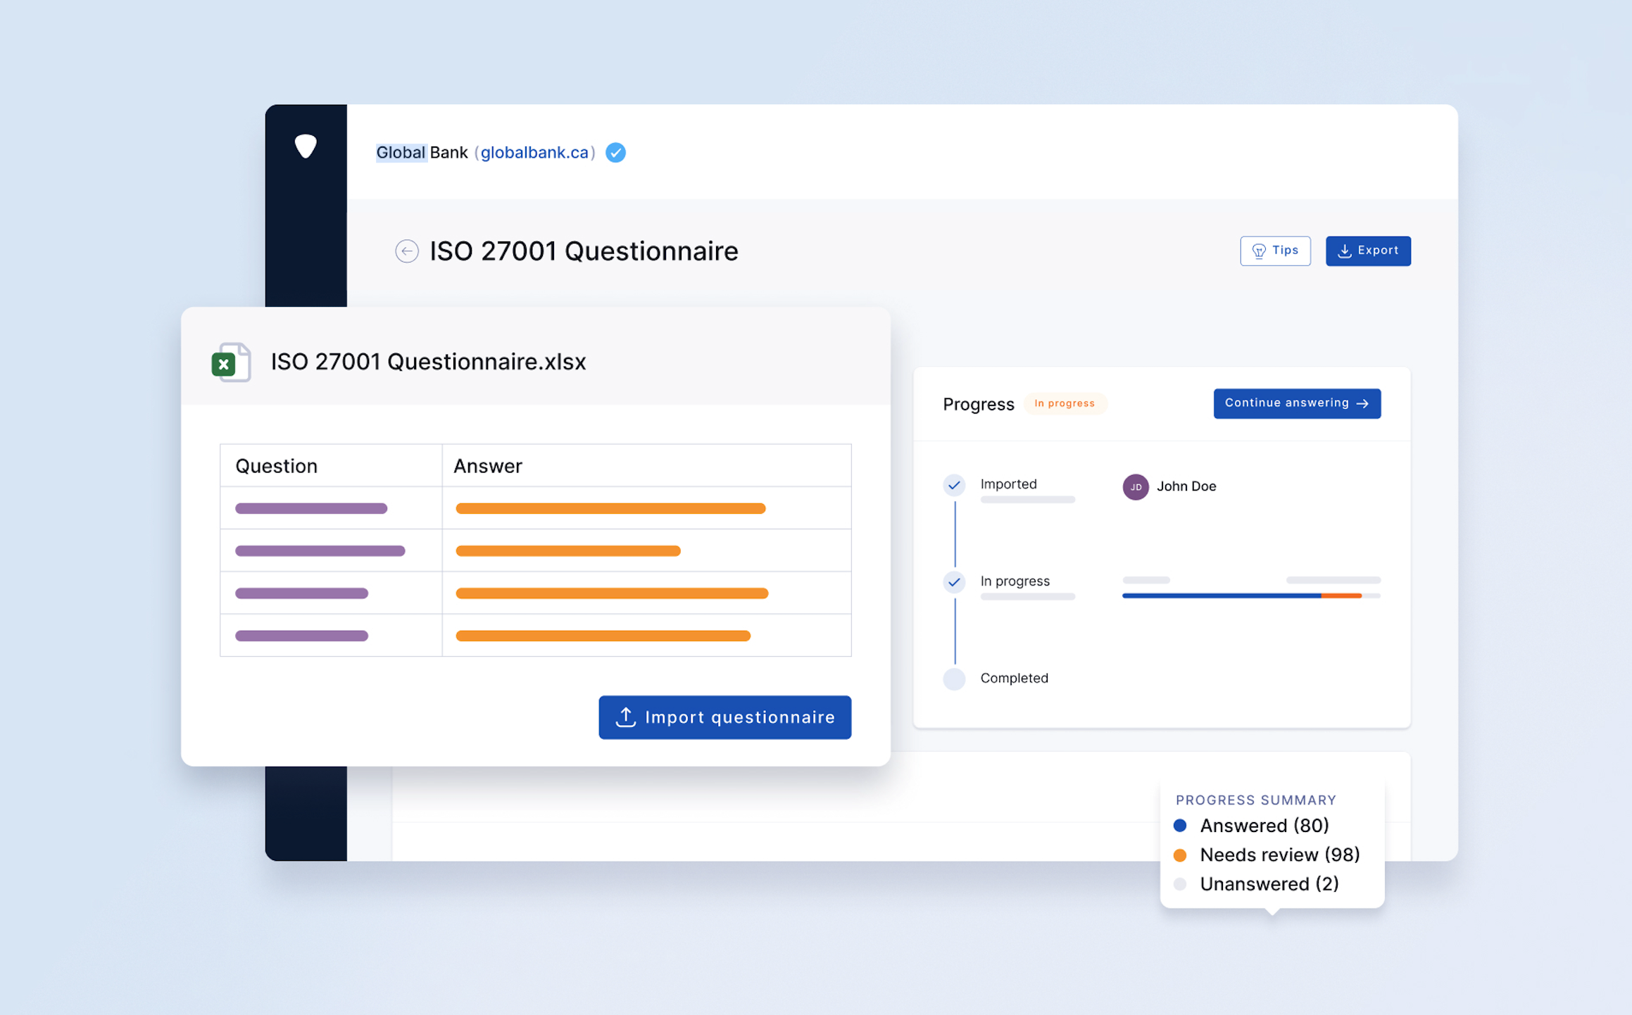1632x1015 pixels.
Task: Click the blue Answered legend dot
Action: [1181, 826]
